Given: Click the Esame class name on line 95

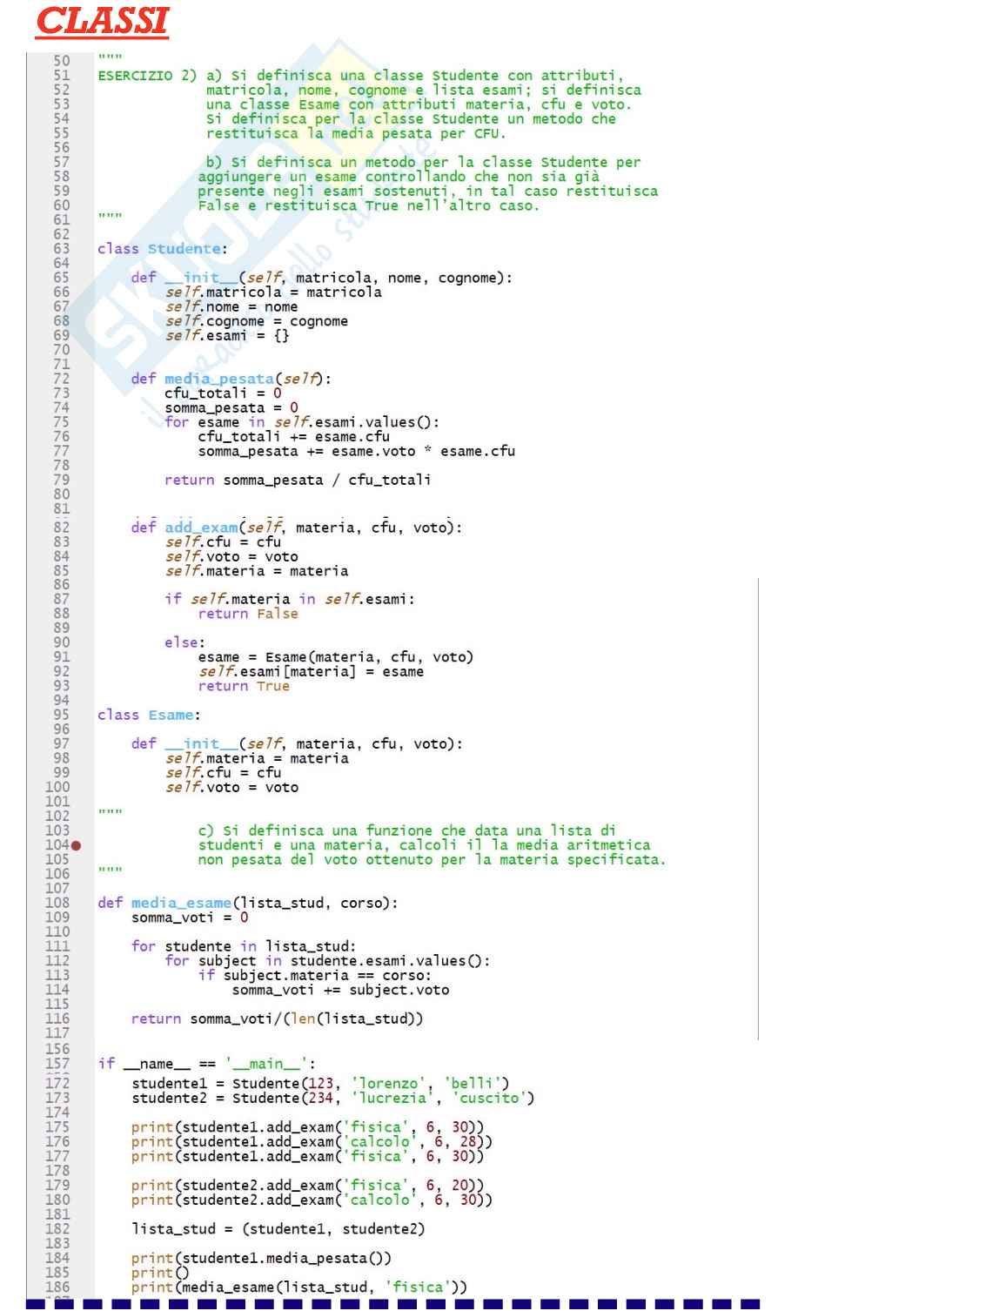Looking at the screenshot, I should [x=171, y=715].
